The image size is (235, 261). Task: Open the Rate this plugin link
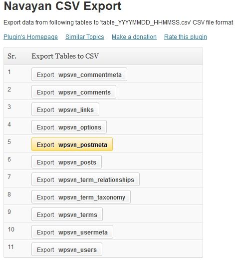tap(186, 37)
